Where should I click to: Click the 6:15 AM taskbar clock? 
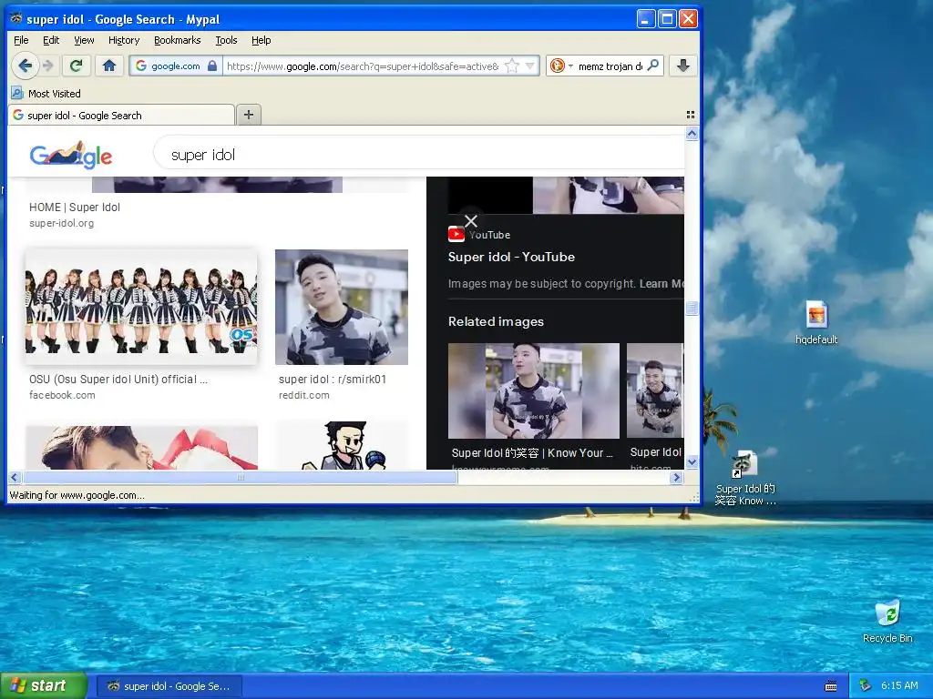[x=899, y=686]
